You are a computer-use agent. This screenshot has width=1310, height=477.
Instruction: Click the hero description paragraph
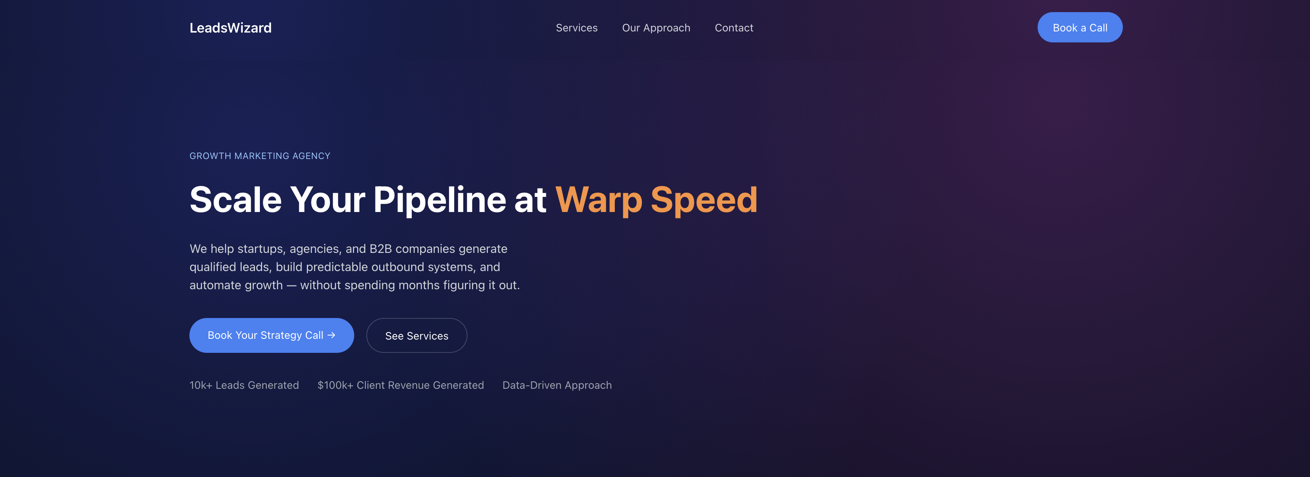click(x=355, y=267)
